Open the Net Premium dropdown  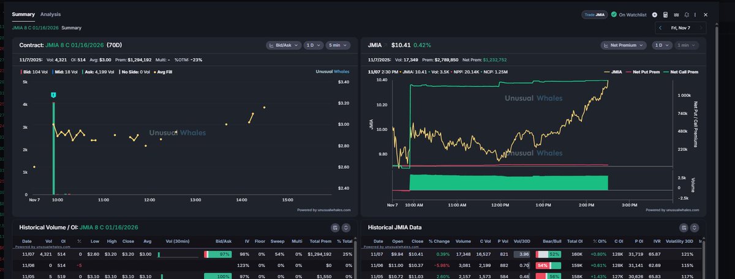point(624,45)
